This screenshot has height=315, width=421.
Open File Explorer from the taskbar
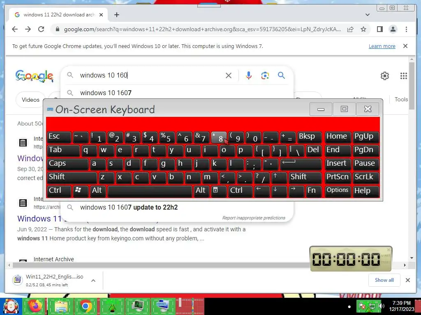[61, 306]
